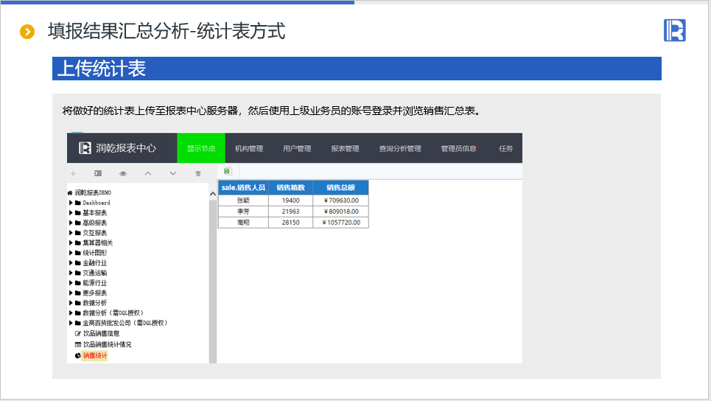Screen dimensions: 711x401
Task: Open the 饮品销售信息 report link
Action: pos(101,333)
